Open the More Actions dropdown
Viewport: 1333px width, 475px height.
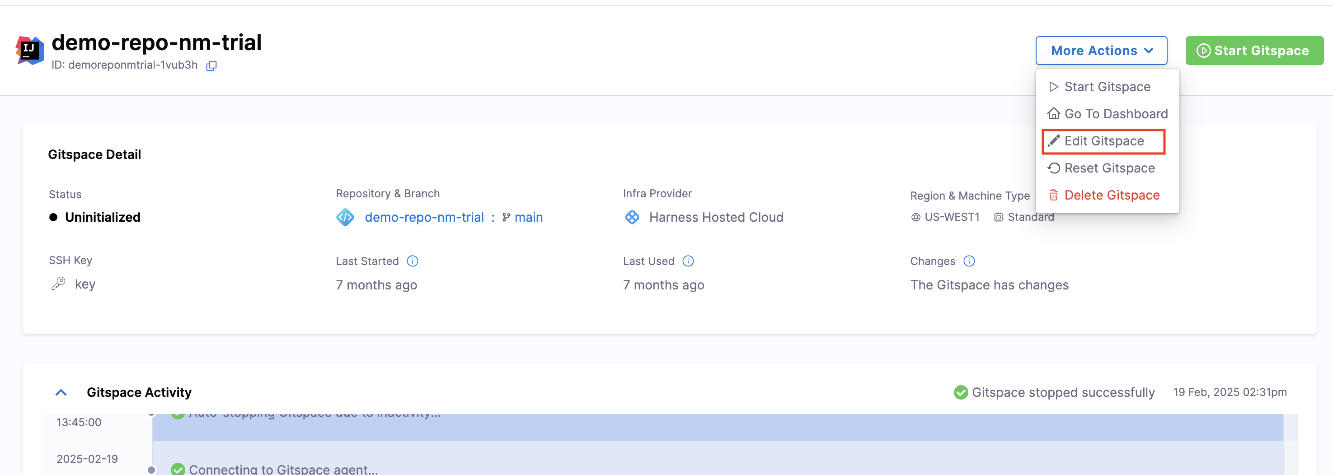[x=1101, y=51]
